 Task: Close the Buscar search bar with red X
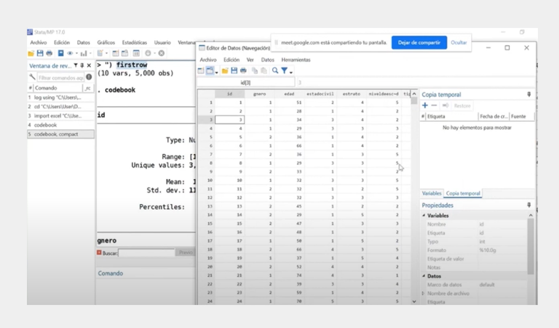[99, 253]
